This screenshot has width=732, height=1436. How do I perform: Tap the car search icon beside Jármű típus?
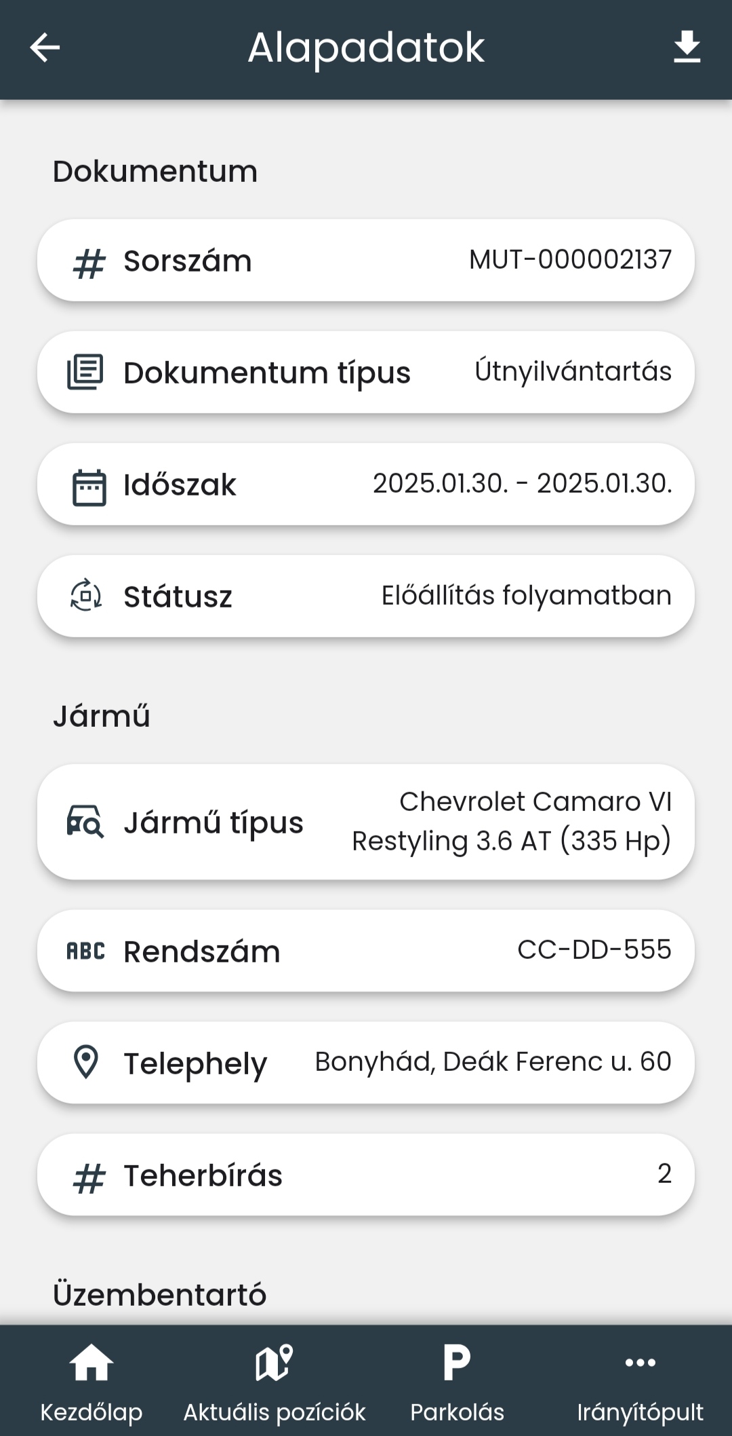click(85, 822)
